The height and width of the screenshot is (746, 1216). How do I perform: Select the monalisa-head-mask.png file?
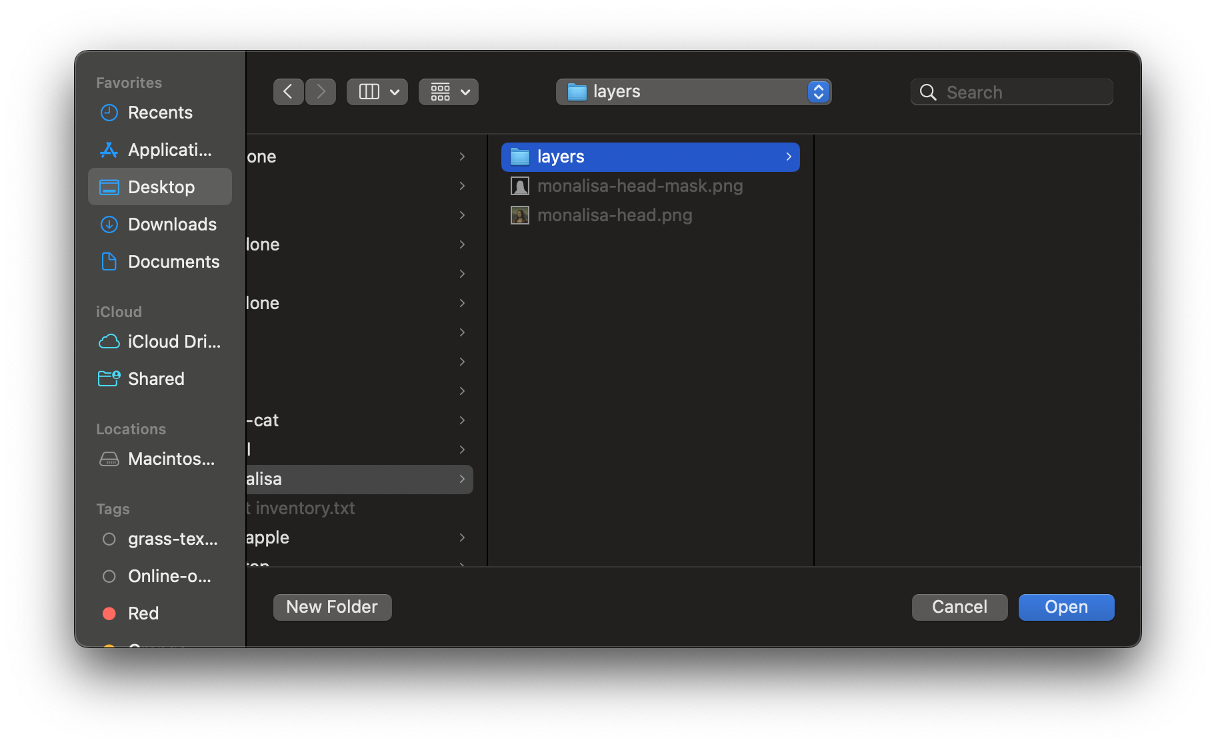(640, 186)
